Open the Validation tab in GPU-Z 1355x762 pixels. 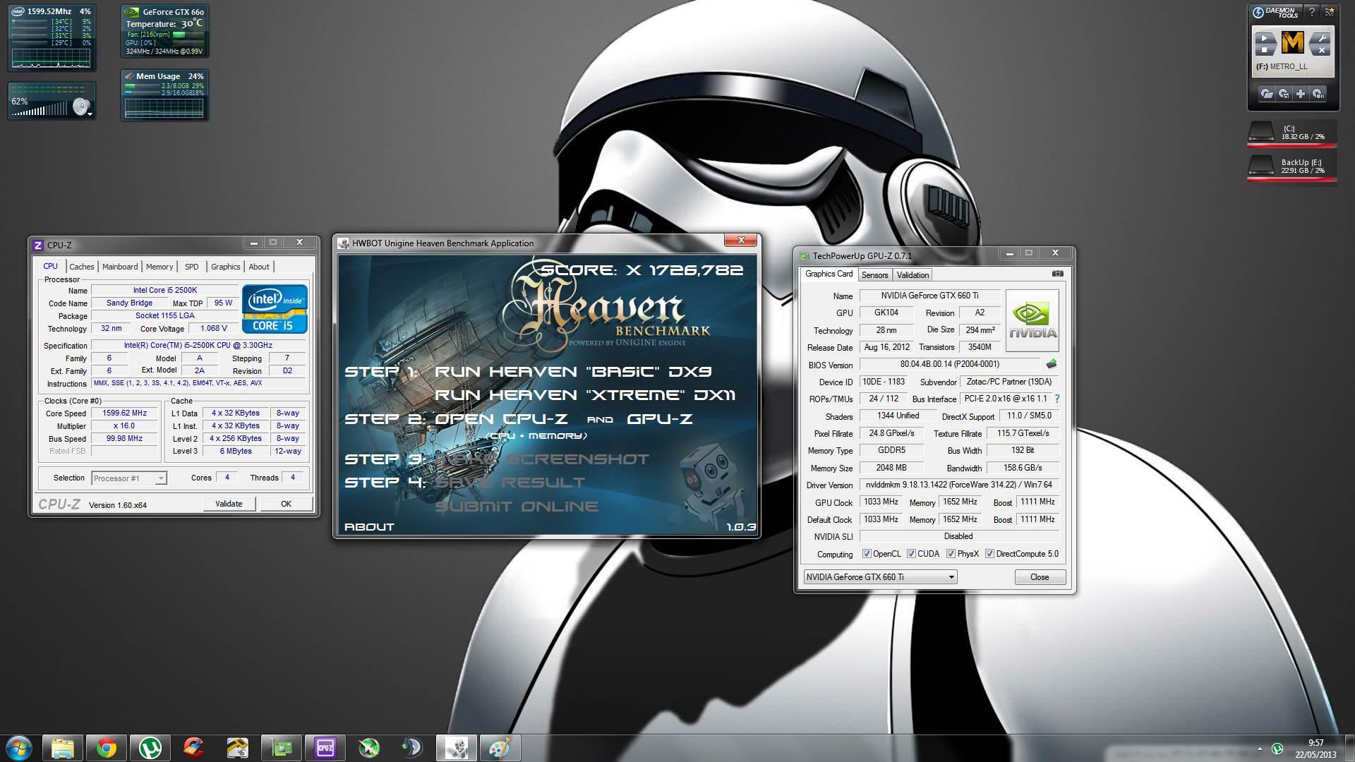click(913, 275)
